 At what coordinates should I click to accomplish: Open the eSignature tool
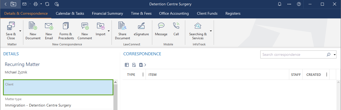pos(141,26)
